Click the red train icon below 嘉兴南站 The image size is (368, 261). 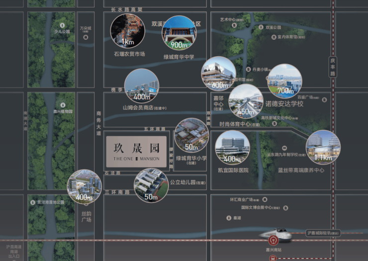click(x=273, y=258)
